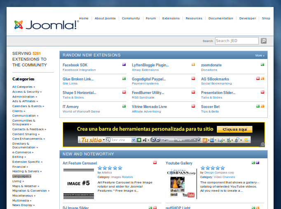Click the green component badge beside Soccer Bet
The height and width of the screenshot is (209, 281).
point(258,106)
